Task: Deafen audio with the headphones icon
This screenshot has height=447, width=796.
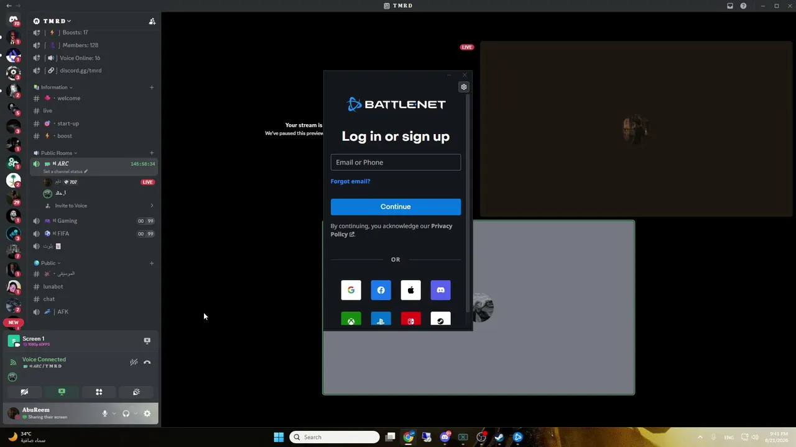Action: [x=126, y=413]
